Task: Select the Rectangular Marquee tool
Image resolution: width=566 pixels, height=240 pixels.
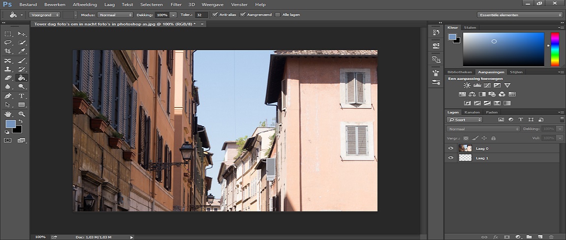Action: tap(8, 34)
